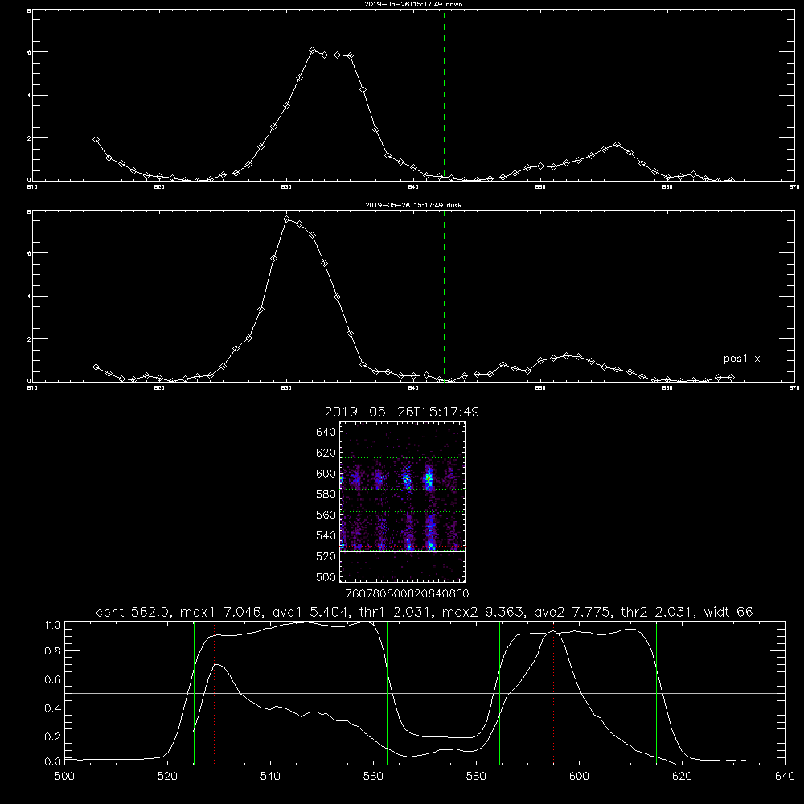
Task: Click the left green dashed line in dawn plot
Action: tap(256, 96)
